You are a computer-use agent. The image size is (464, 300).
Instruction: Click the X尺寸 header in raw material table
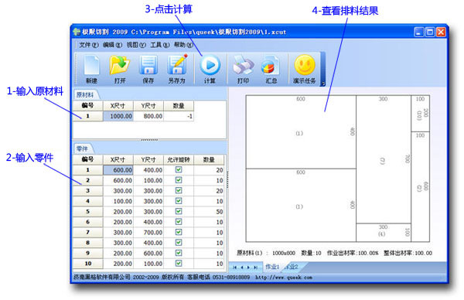coord(118,106)
